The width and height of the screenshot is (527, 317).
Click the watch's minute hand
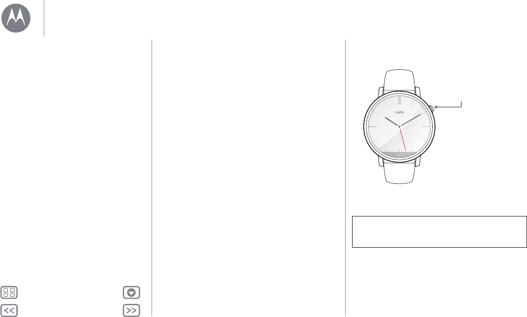[410, 121]
